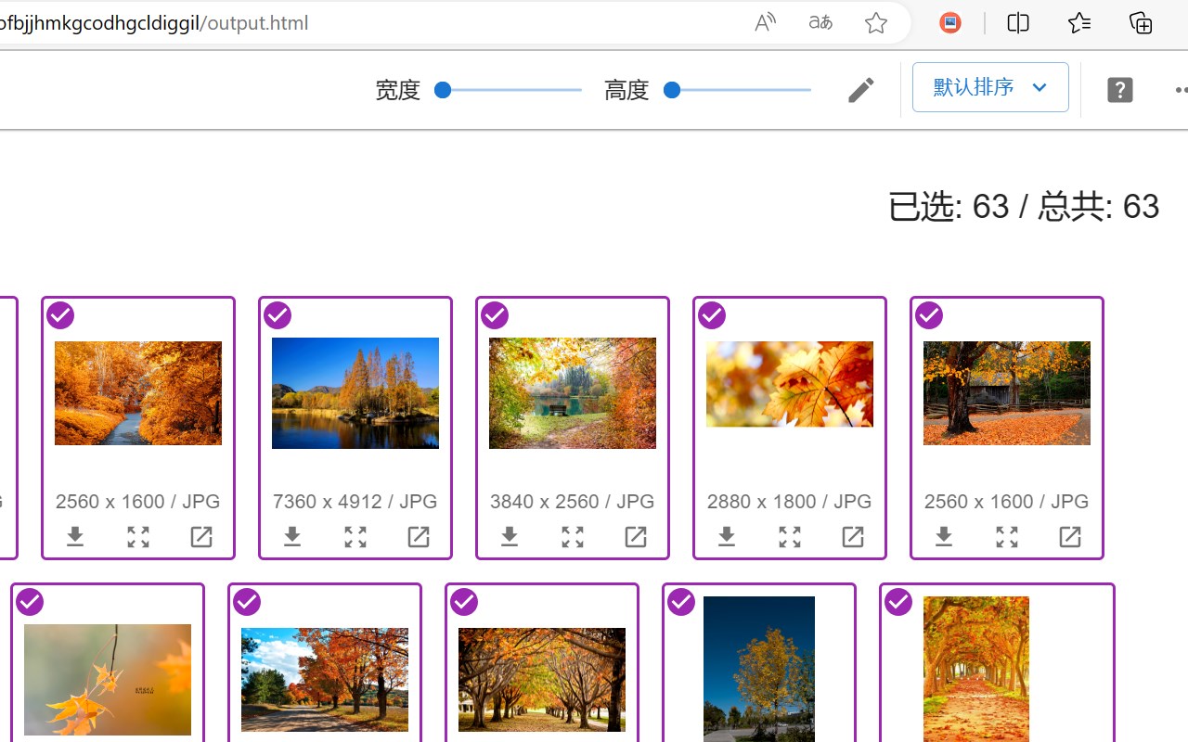Click the output.html address bar URL
Screen dimensions: 1188x742
coord(154,23)
